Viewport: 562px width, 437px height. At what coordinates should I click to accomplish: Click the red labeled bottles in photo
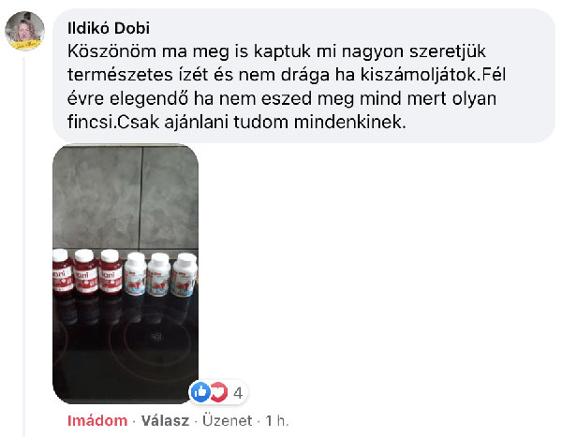(87, 272)
